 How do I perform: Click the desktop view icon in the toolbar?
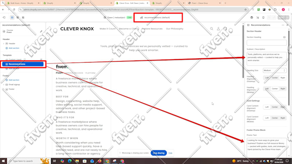click(x=252, y=18)
